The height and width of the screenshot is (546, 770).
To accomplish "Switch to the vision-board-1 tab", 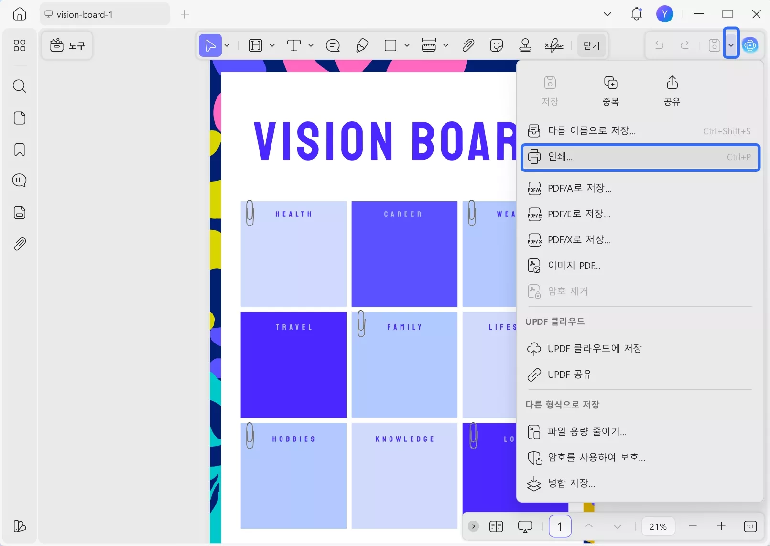I will [105, 14].
